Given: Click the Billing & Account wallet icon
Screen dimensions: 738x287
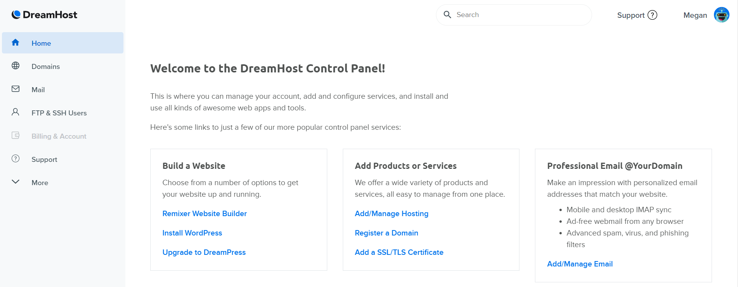Looking at the screenshot, I should (16, 136).
